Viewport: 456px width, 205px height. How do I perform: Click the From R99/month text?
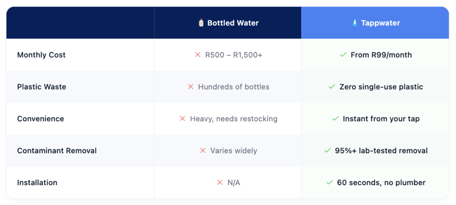(x=381, y=55)
